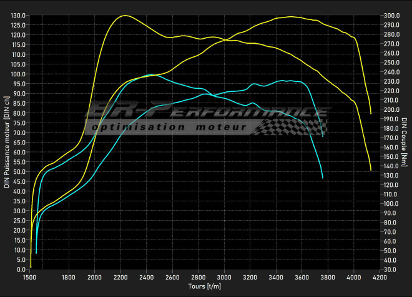Viewport: 412px width, 297px height.
Task: Click the 4200 tick on the x-axis
Action: tap(380, 276)
